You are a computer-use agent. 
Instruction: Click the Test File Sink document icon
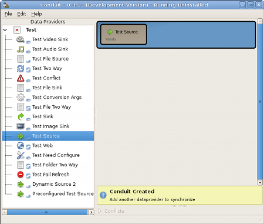point(21,88)
